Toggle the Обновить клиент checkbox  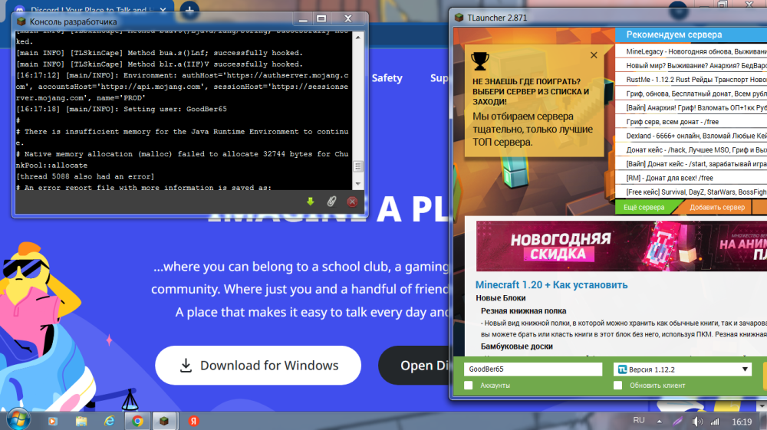[617, 386]
